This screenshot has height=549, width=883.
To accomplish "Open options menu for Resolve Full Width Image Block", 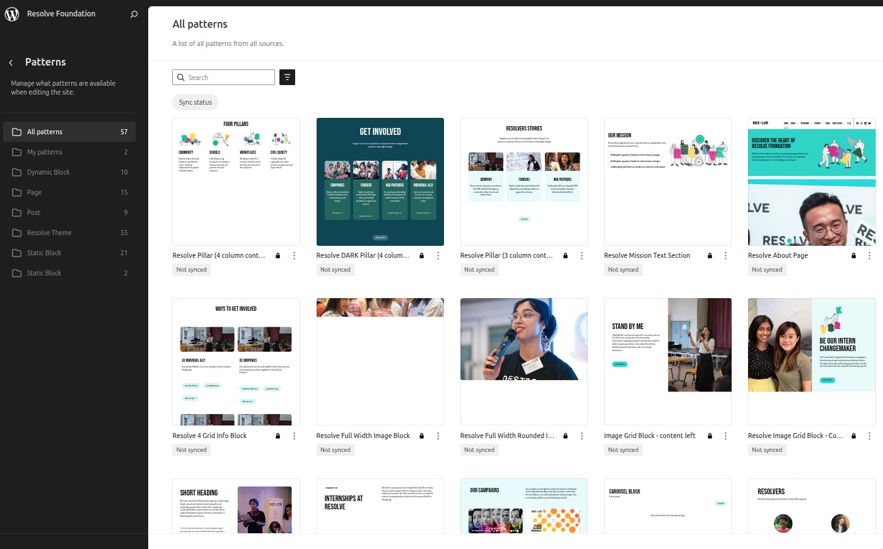I will point(438,436).
